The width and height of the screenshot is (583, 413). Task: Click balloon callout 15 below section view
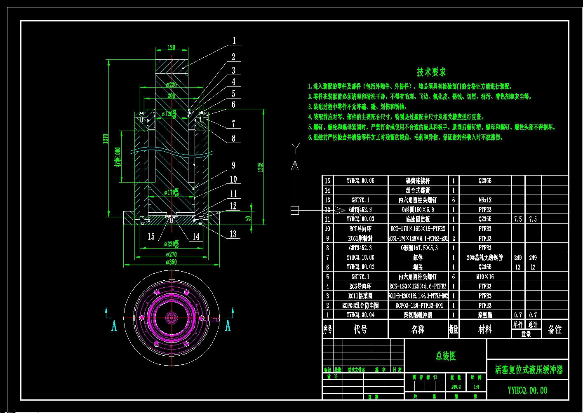coord(151,237)
